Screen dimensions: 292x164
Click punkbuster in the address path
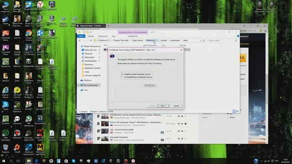(x=175, y=41)
